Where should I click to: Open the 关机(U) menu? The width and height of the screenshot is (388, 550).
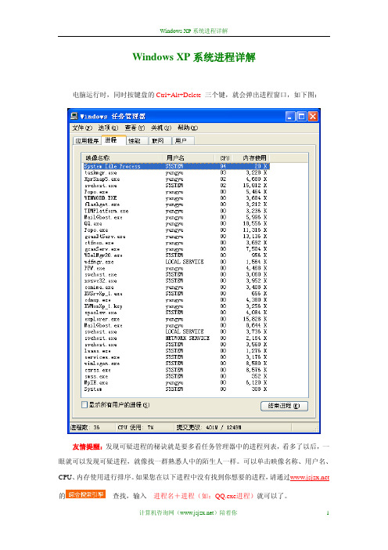tap(160, 128)
